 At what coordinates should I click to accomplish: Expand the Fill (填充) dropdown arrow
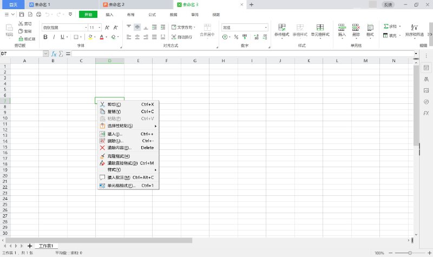tap(400, 36)
